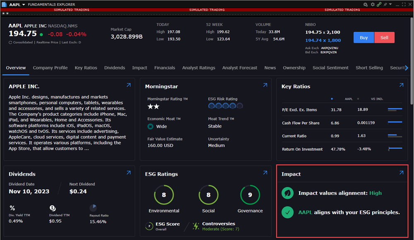
Task: Open the News tab
Action: click(x=270, y=68)
